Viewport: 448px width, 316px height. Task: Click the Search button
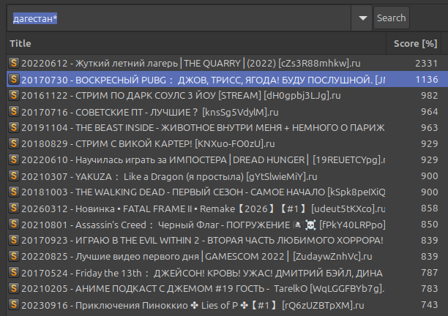point(391,18)
